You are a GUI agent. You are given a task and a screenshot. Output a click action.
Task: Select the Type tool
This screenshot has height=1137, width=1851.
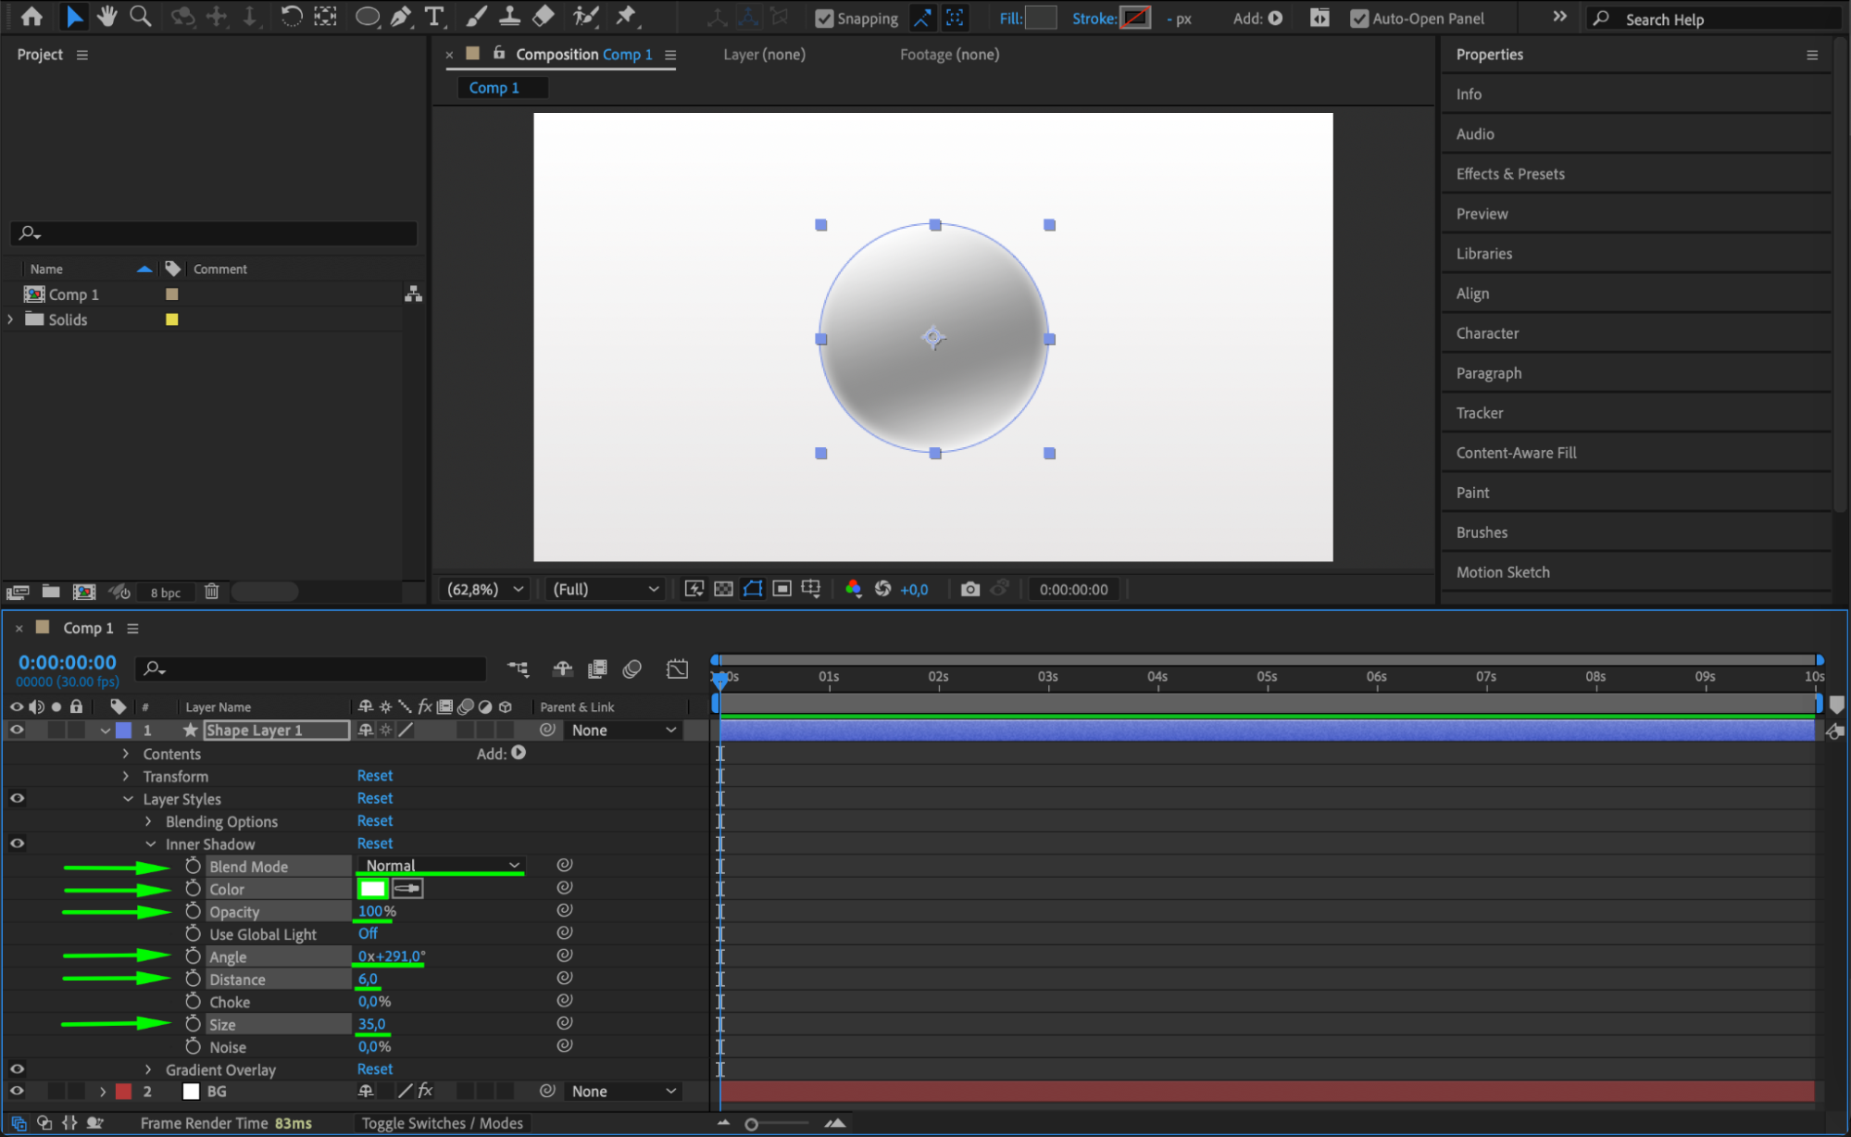(x=433, y=17)
